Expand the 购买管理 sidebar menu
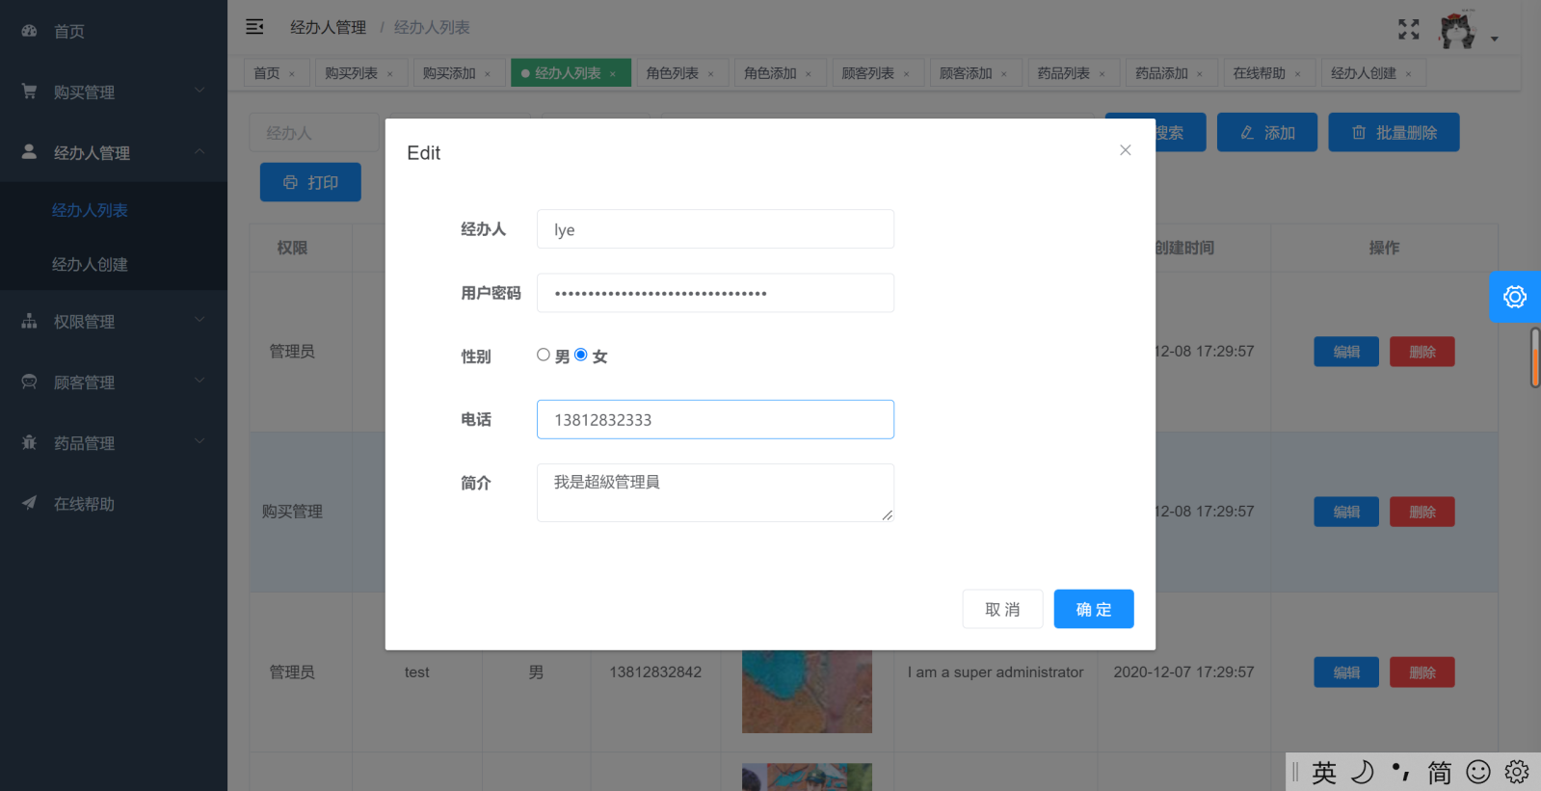Image resolution: width=1541 pixels, height=791 pixels. (114, 92)
